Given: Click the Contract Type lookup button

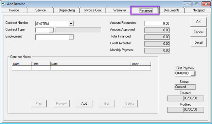Looking at the screenshot, I should (51, 30).
